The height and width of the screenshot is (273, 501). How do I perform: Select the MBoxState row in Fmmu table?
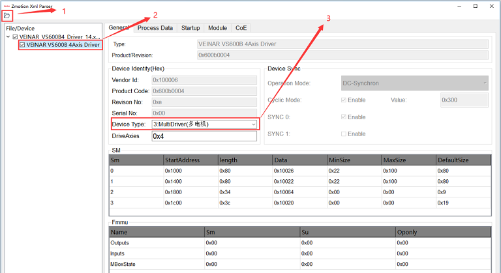(300, 264)
